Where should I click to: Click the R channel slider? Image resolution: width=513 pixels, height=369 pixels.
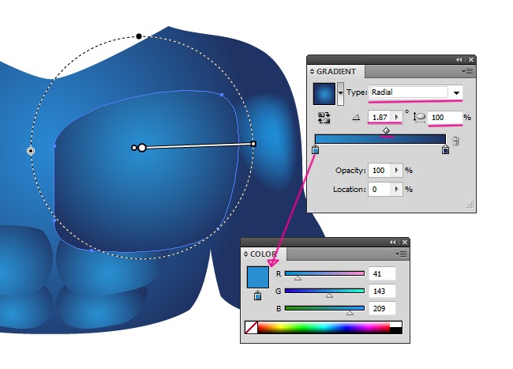(324, 273)
